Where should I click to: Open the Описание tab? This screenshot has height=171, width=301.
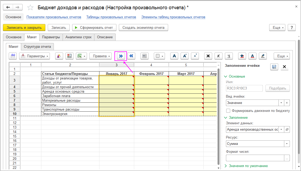[105, 37]
